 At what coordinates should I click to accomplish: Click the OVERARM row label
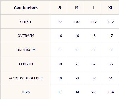pyautogui.click(x=26, y=36)
